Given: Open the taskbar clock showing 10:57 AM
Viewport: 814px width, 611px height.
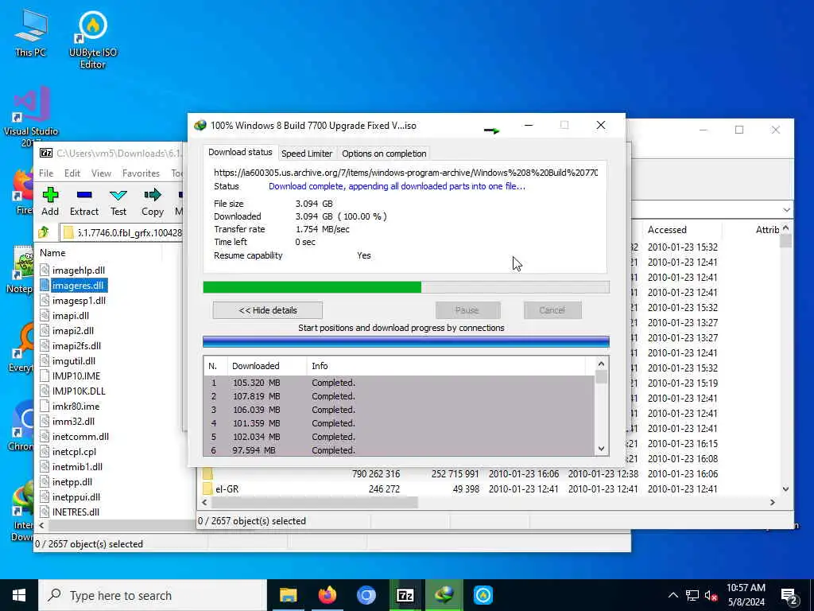Looking at the screenshot, I should 746,595.
